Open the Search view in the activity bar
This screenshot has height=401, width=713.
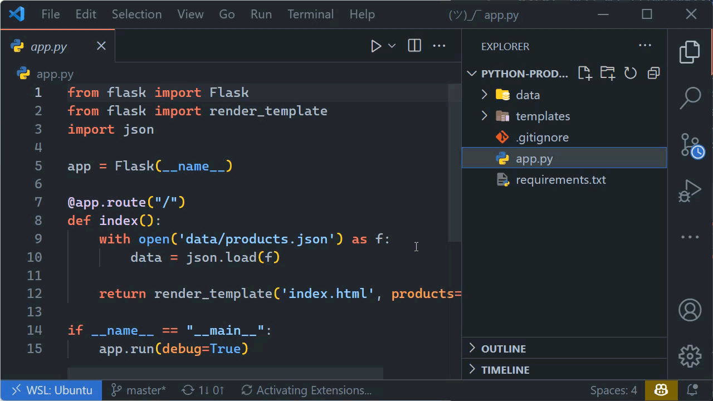click(690, 98)
